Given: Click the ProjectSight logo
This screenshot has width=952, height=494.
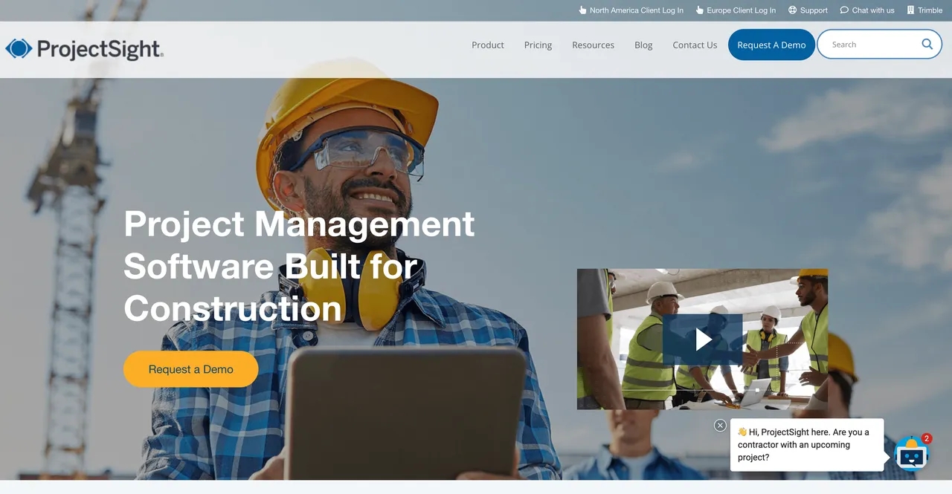Looking at the screenshot, I should point(84,49).
